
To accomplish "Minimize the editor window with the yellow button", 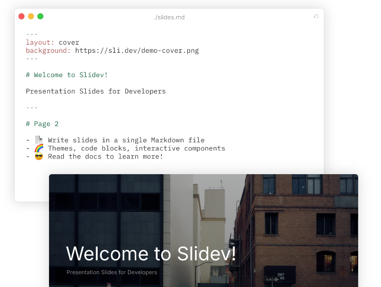I will click(x=31, y=16).
